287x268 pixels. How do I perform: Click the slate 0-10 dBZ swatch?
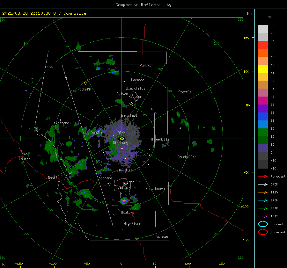(x=263, y=148)
